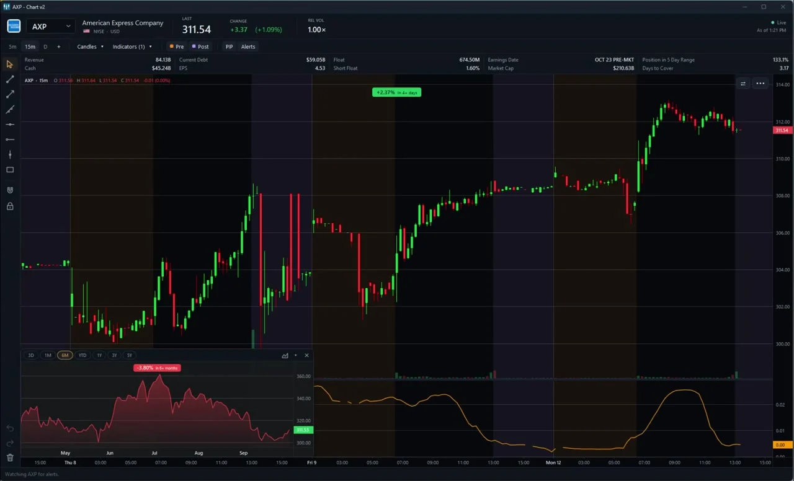Click the chart swap arrows icon
This screenshot has width=794, height=481.
click(743, 83)
